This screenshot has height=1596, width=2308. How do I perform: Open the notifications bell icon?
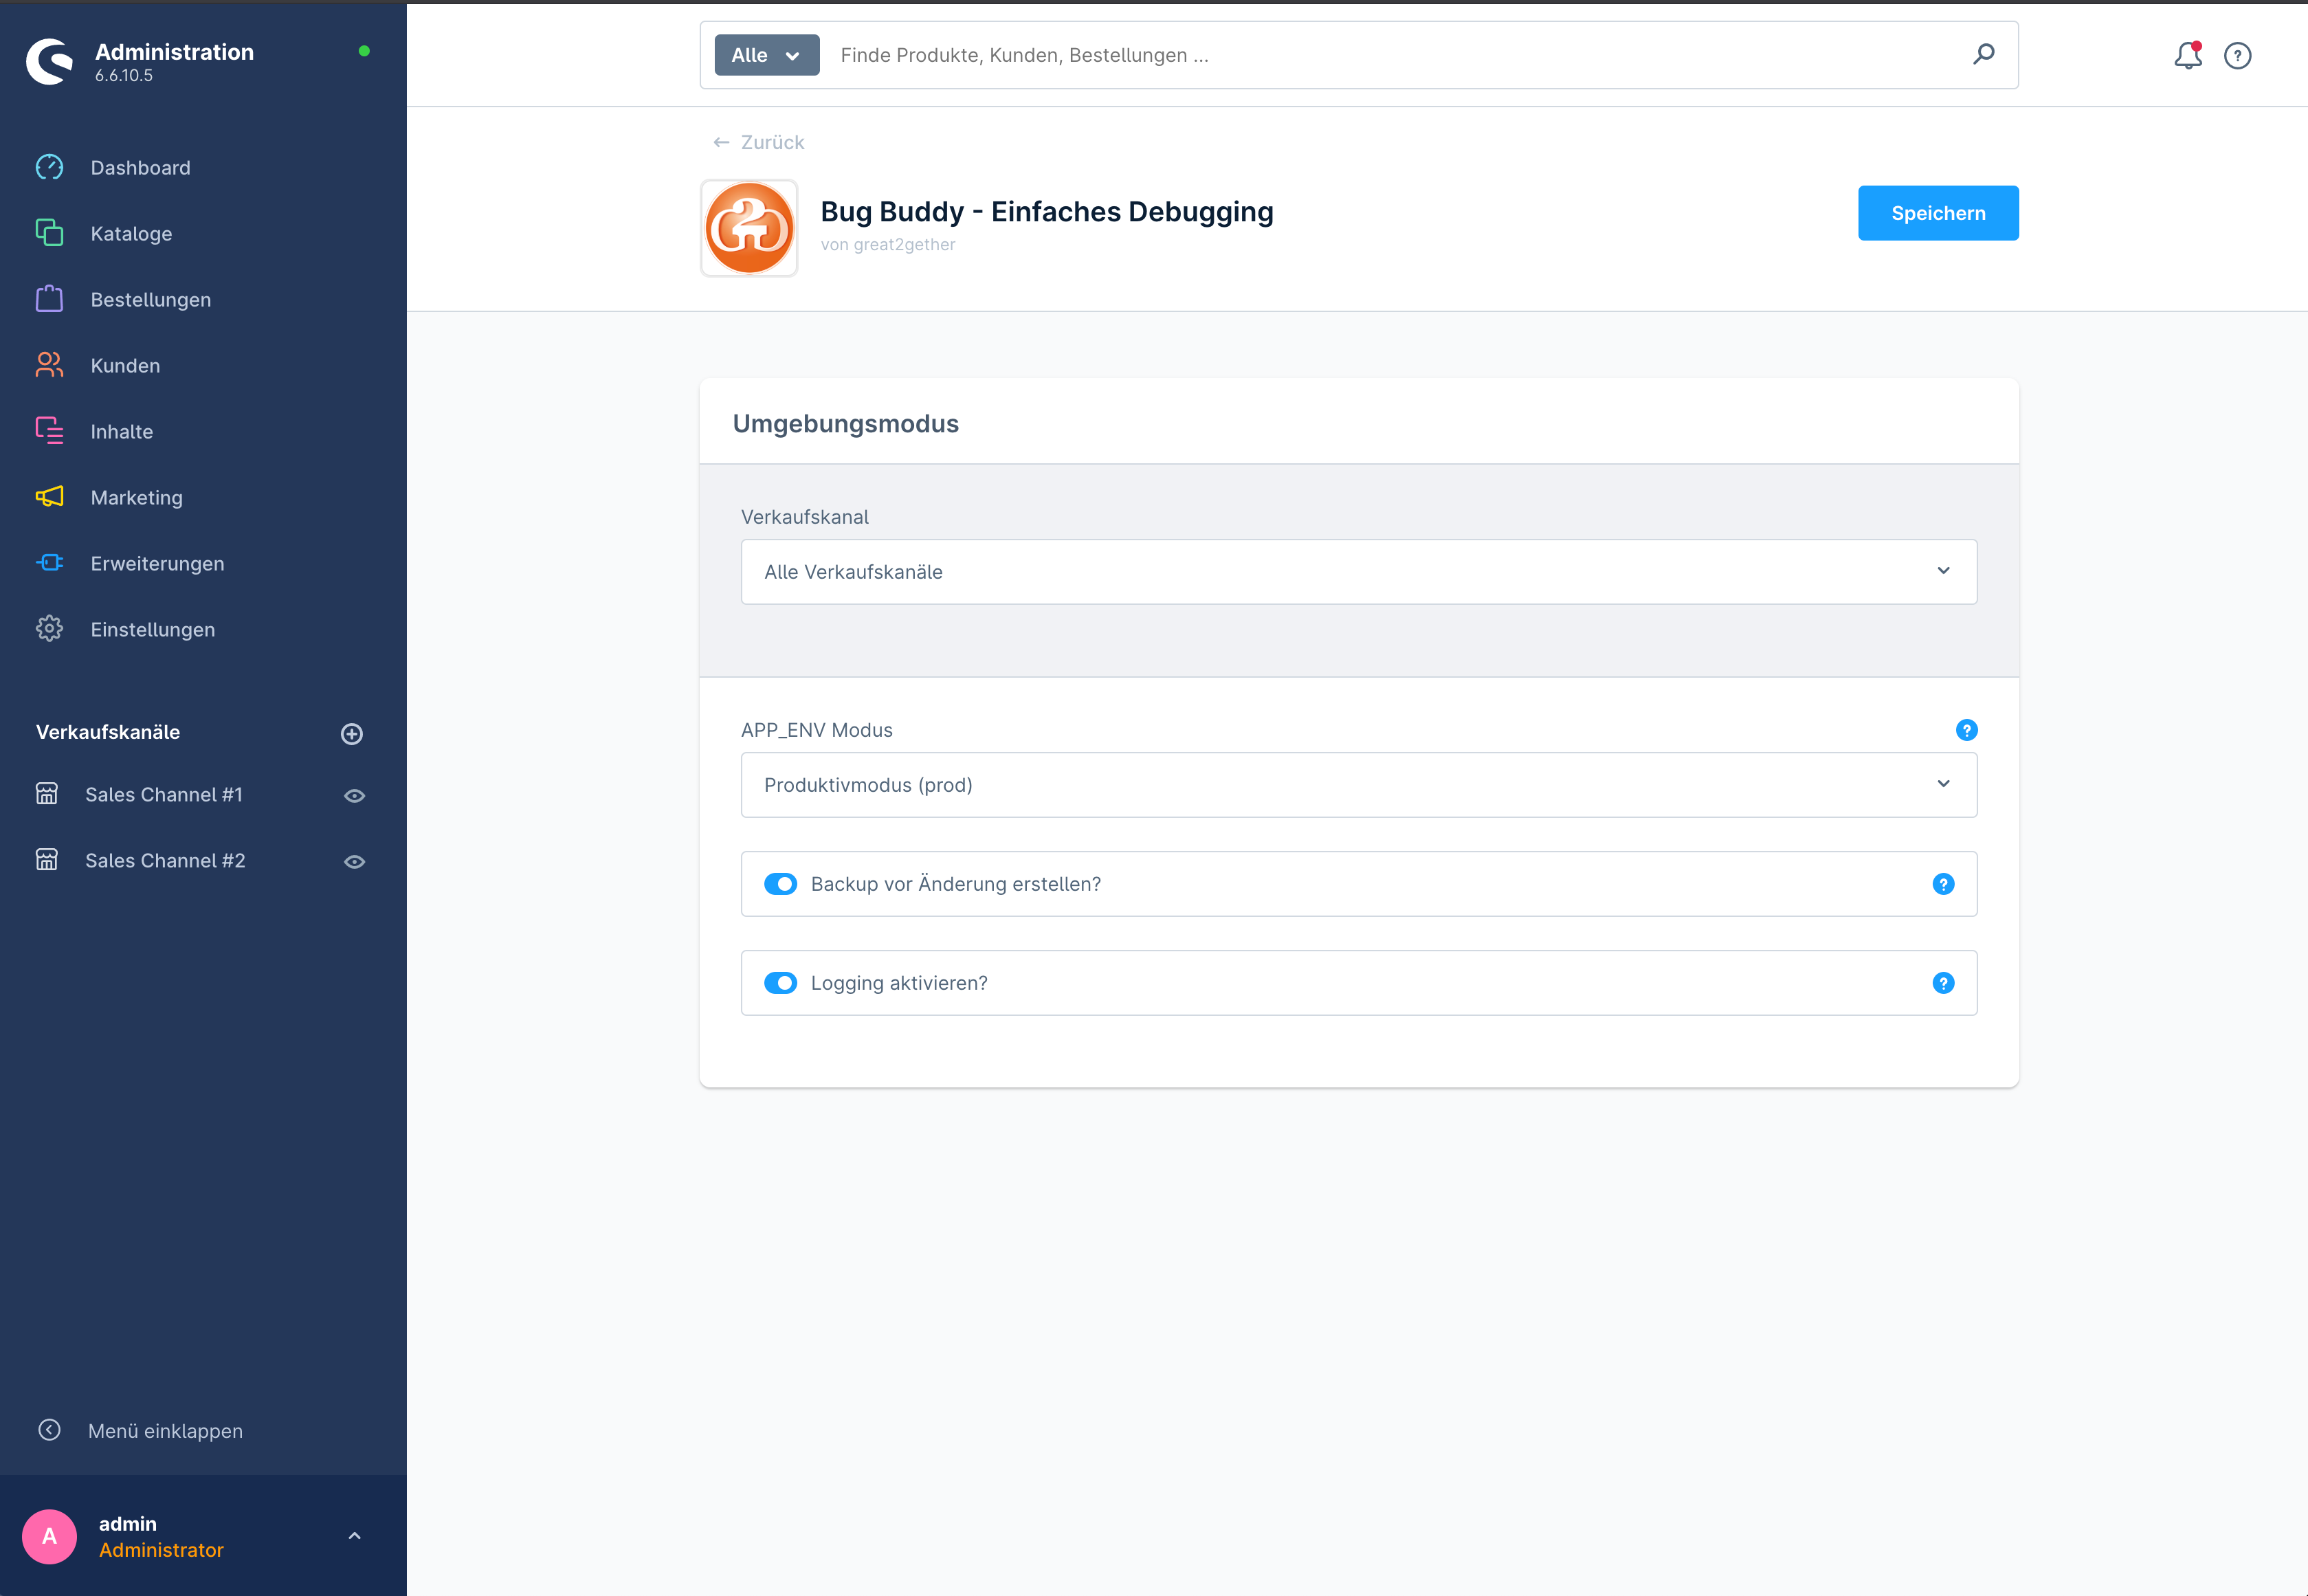[x=2188, y=55]
